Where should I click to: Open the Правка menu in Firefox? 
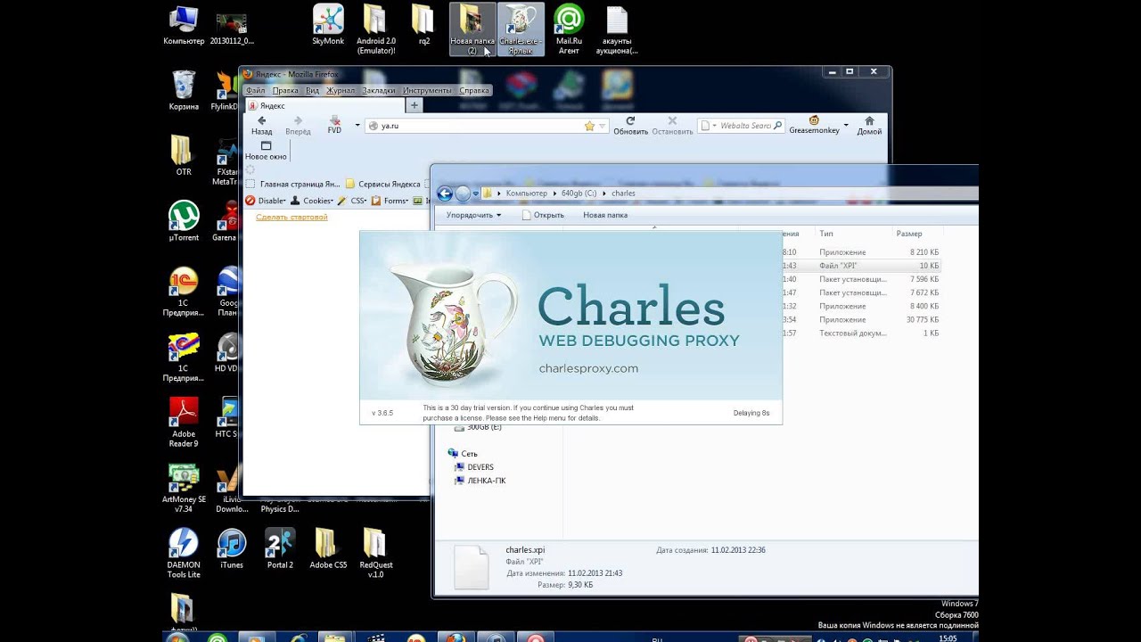pyautogui.click(x=285, y=90)
